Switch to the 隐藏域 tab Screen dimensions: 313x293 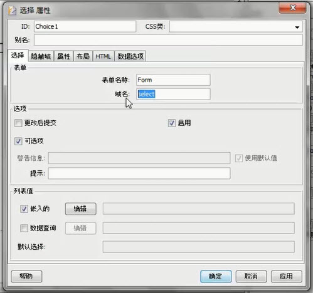click(x=41, y=56)
